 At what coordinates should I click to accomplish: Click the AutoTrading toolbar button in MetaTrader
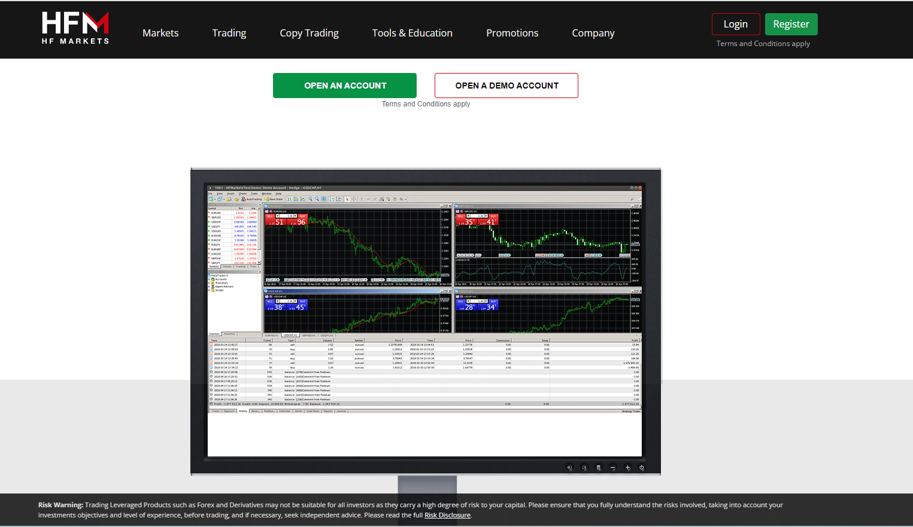click(251, 199)
